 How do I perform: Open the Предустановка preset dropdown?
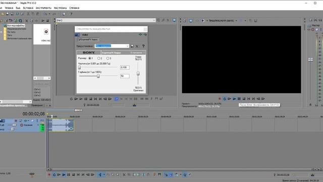click(x=128, y=46)
